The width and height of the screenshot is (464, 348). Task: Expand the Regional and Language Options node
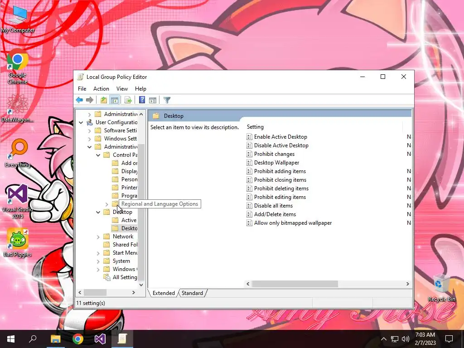106,204
